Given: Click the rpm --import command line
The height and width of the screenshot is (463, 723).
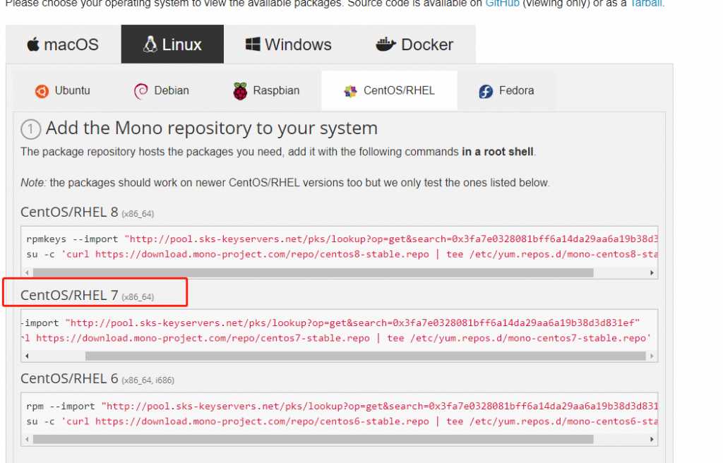Looking at the screenshot, I should pyautogui.click(x=342, y=407).
